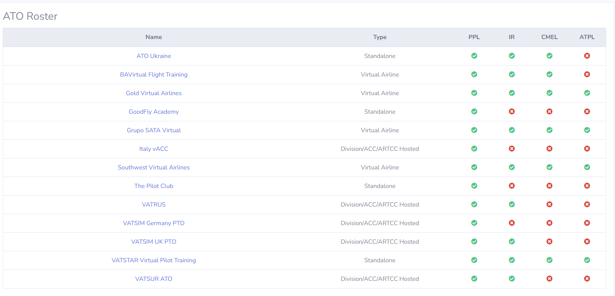Open Southwest Virtual Airlines link

point(154,168)
